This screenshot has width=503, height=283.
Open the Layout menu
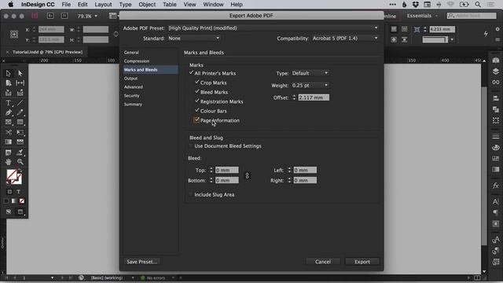pos(103,5)
